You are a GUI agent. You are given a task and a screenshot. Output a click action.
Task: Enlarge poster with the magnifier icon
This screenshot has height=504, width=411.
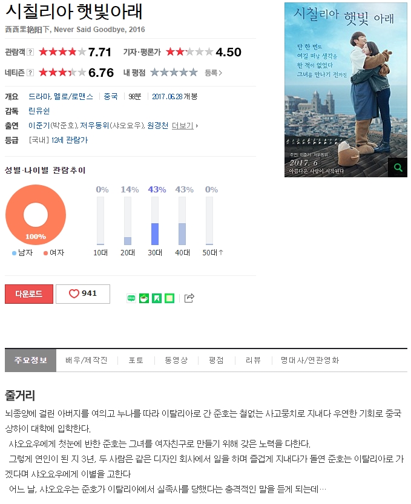point(398,168)
